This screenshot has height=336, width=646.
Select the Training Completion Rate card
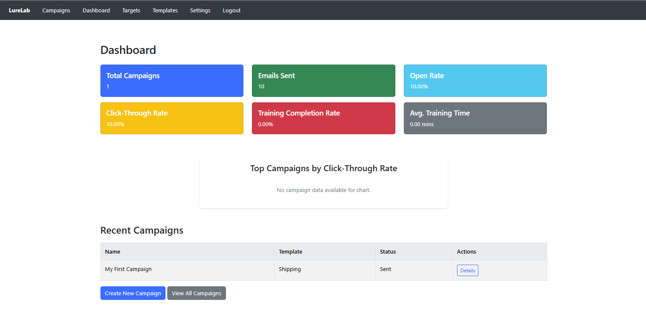323,118
